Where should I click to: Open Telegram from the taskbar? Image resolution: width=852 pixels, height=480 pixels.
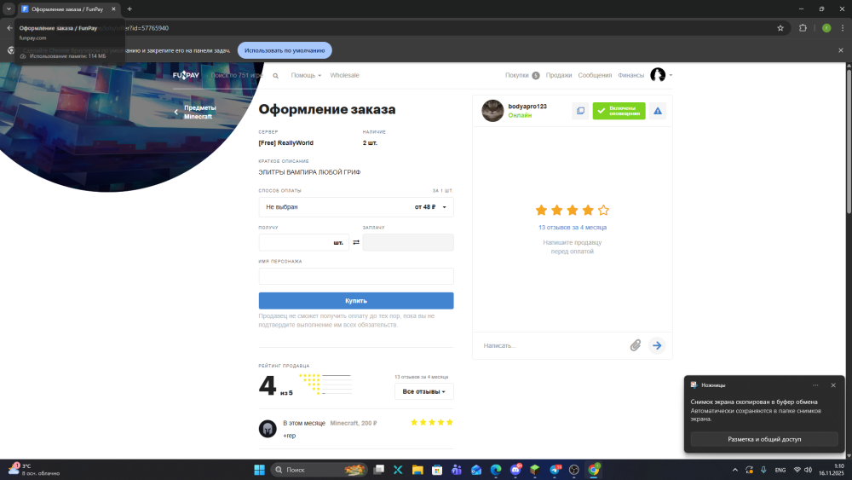(x=555, y=470)
